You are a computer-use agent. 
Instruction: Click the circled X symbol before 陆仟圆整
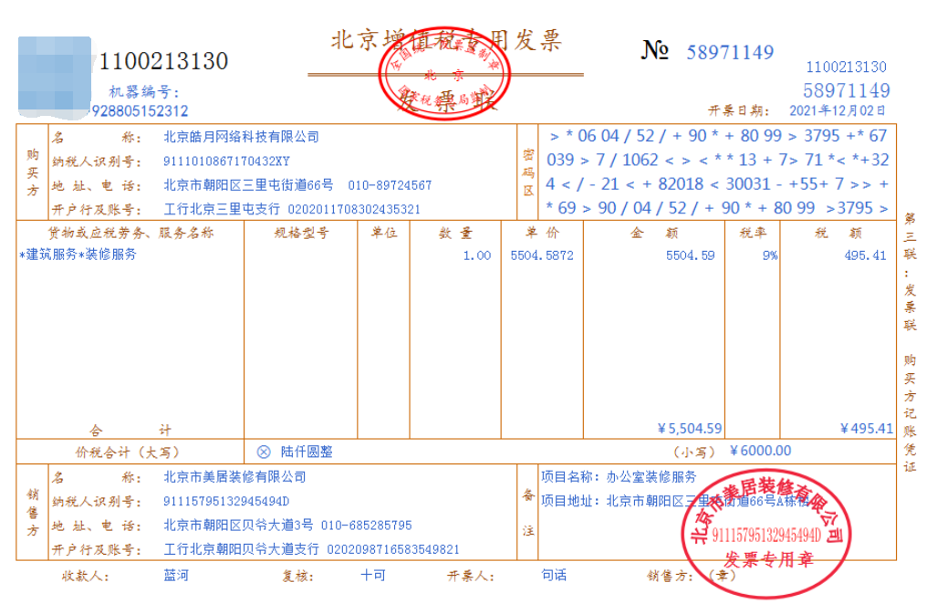(x=264, y=453)
